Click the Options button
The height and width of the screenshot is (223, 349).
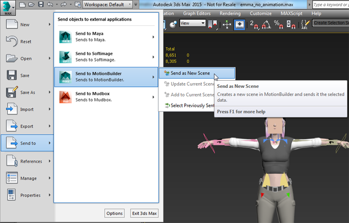point(115,213)
